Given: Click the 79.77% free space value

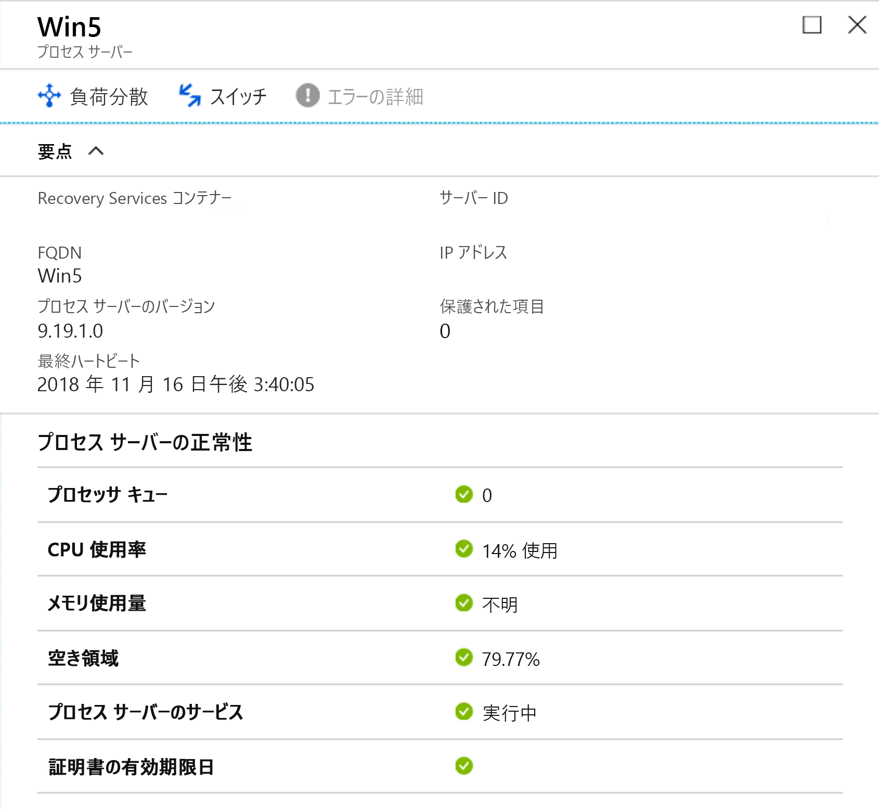Looking at the screenshot, I should [x=511, y=659].
